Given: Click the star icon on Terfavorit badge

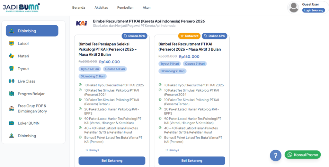Looking at the screenshot, I should pyautogui.click(x=182, y=36).
